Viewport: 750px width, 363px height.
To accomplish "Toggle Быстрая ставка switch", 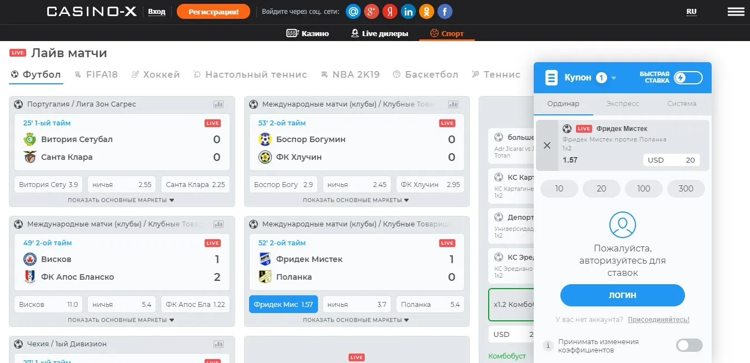I will (688, 78).
